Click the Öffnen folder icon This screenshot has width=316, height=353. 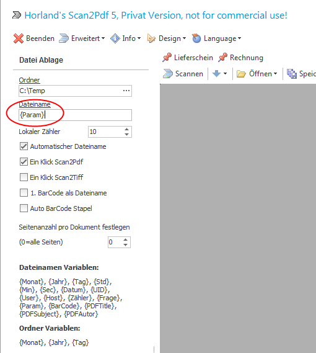tap(241, 74)
